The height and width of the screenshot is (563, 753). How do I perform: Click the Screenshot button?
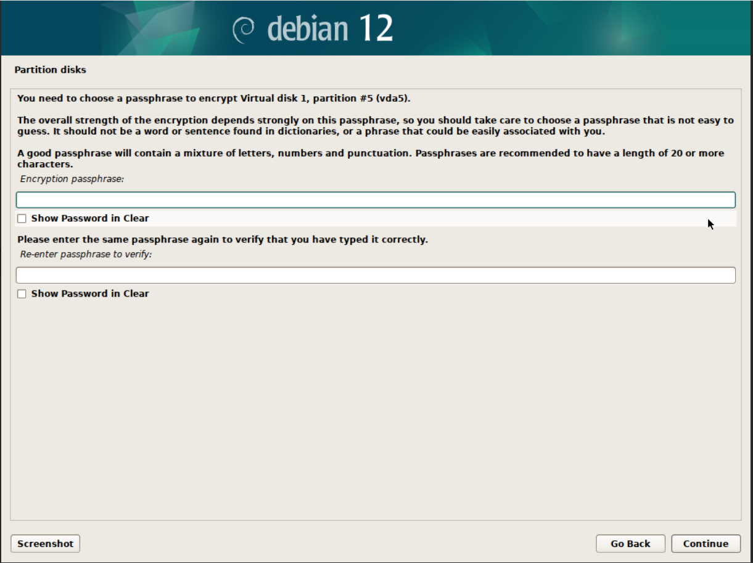[46, 544]
